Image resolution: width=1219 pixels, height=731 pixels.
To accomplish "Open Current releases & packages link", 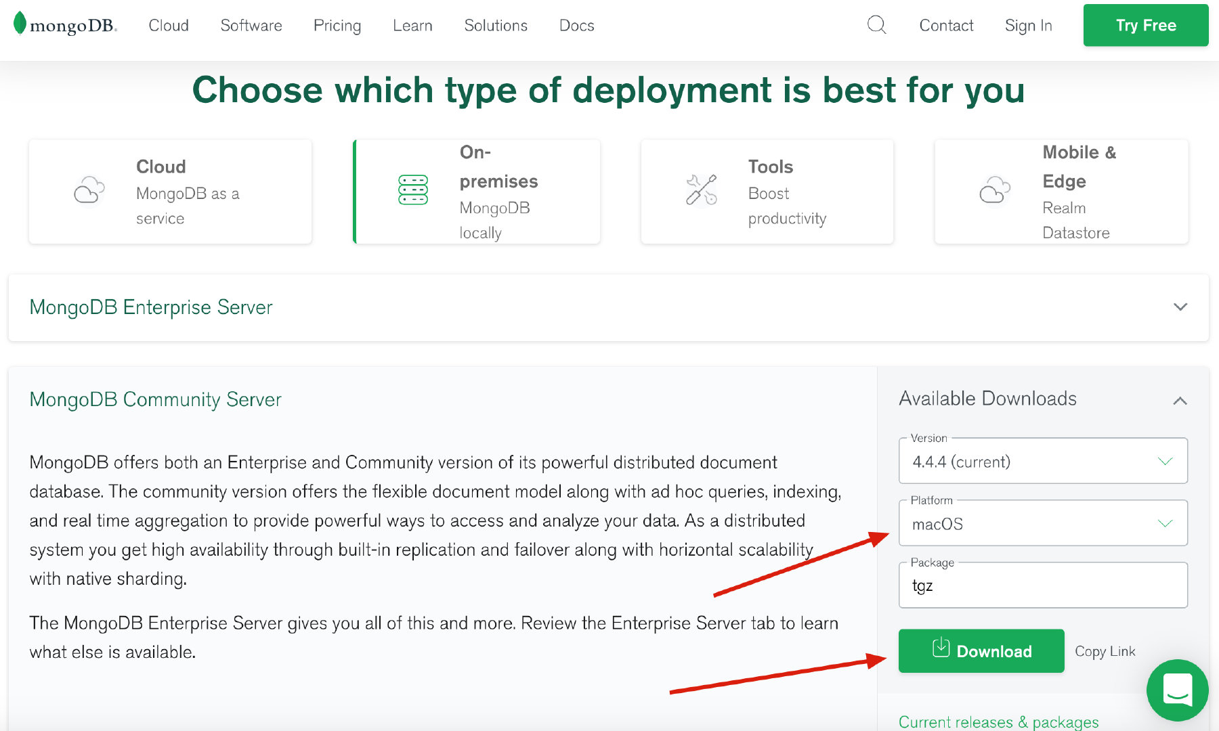I will click(998, 722).
